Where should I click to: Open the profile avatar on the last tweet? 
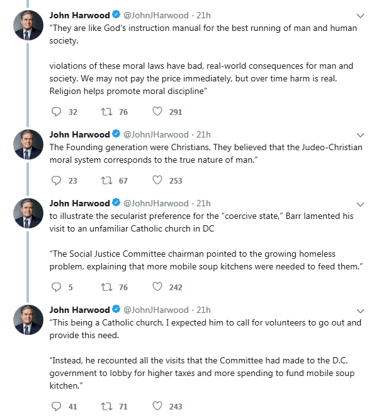point(28,320)
